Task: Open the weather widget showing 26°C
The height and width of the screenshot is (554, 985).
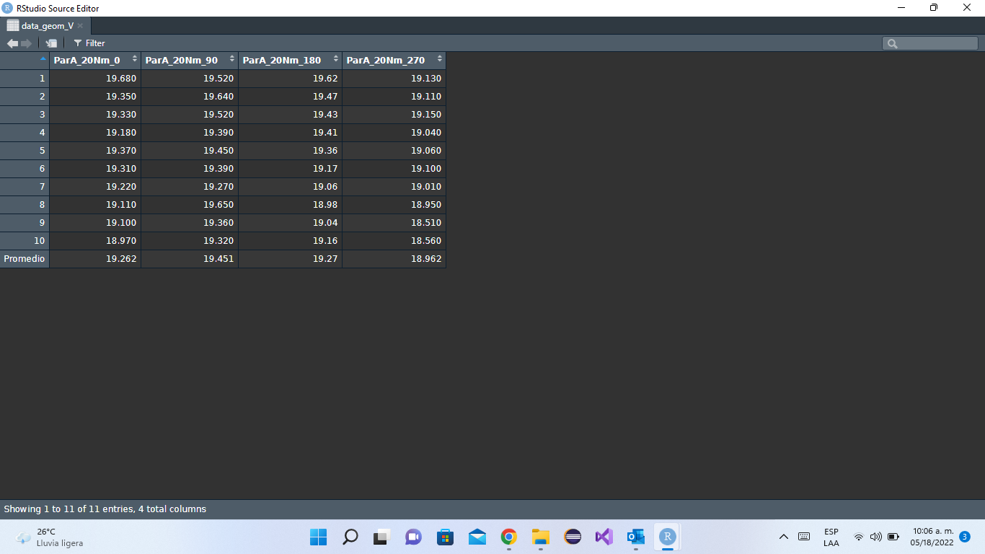Action: tap(49, 537)
